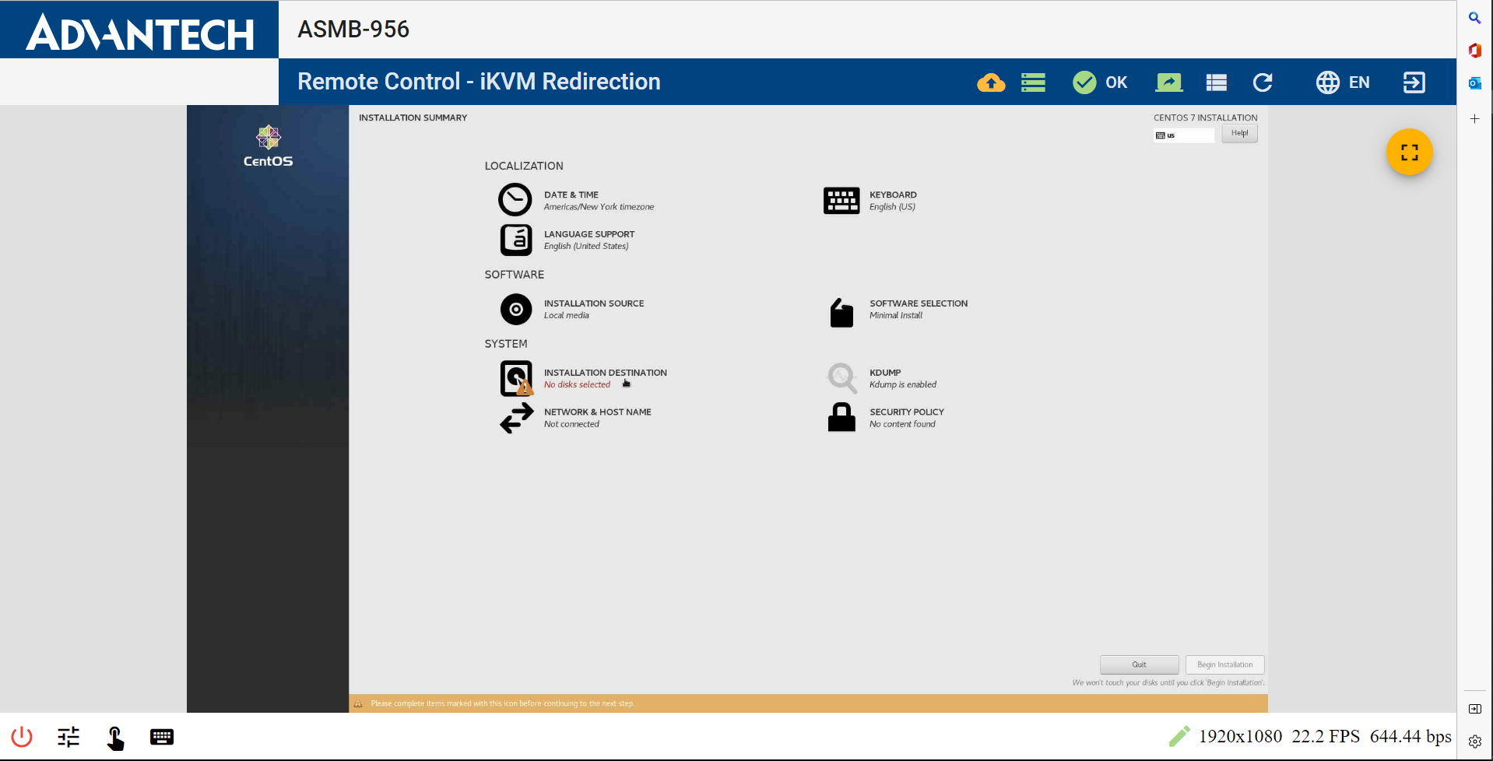
Task: Click the red power icon
Action: (22, 736)
